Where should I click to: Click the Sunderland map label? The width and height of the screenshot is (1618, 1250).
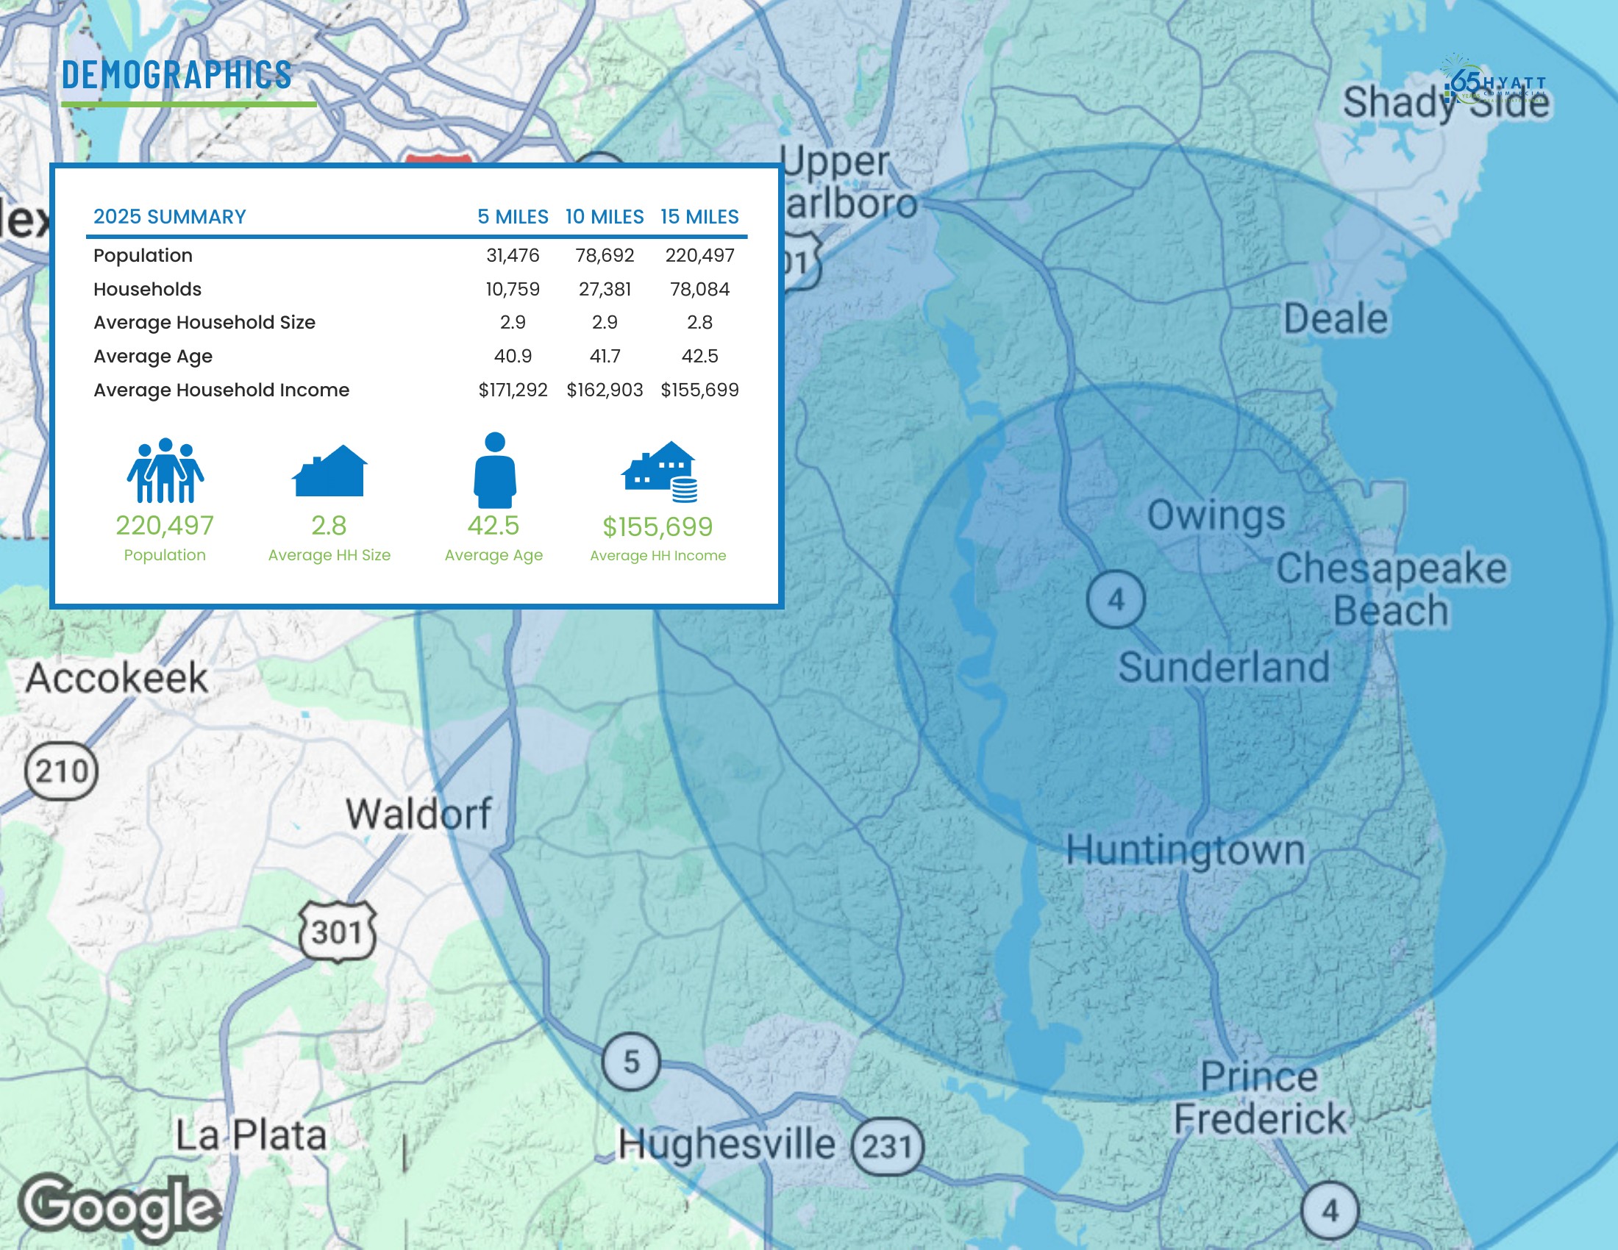[x=1224, y=666]
